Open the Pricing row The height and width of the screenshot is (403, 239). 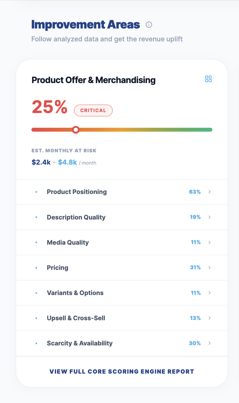pos(58,267)
